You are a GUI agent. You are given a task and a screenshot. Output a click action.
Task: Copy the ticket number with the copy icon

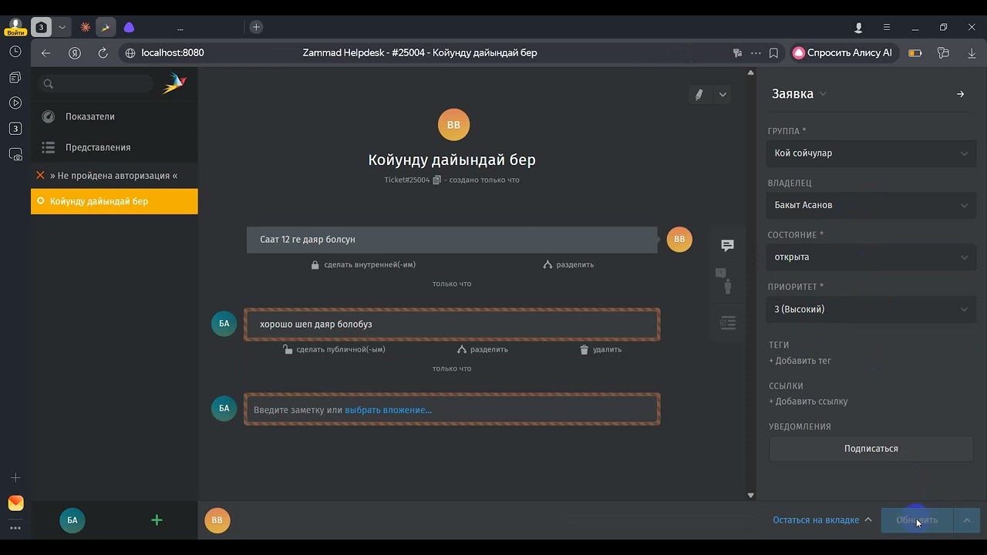[x=436, y=180]
